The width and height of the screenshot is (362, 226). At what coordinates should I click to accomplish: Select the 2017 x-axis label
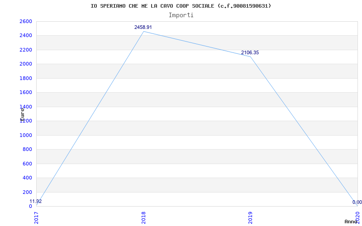click(37, 217)
